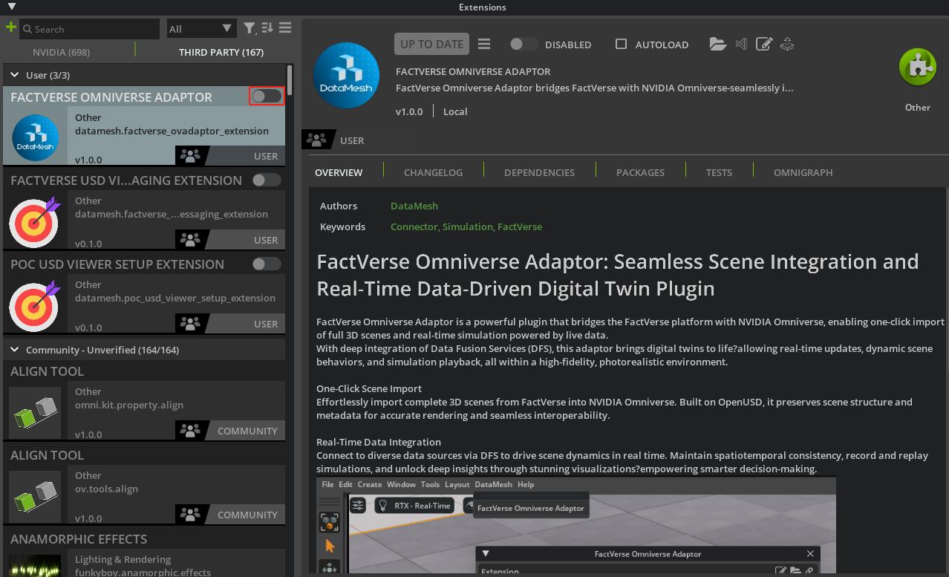Click the edit pencil icon in header
949x577 pixels.
[764, 44]
